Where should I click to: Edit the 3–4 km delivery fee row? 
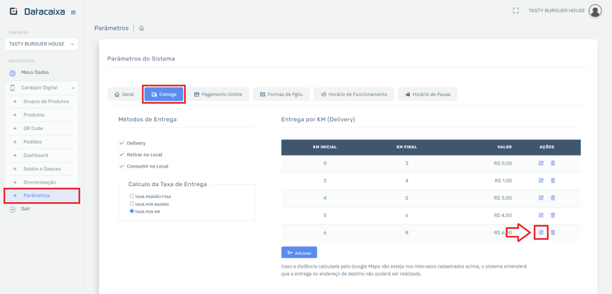tap(541, 180)
